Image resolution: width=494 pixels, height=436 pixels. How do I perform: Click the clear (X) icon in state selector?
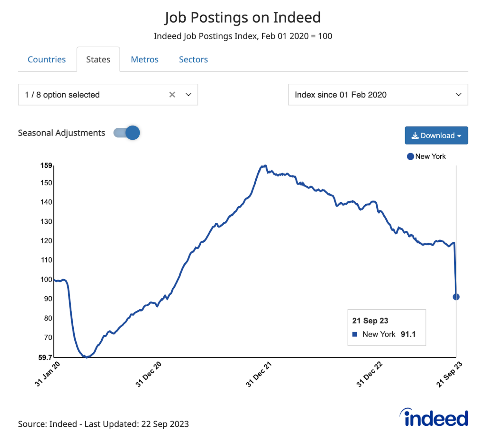tap(172, 94)
